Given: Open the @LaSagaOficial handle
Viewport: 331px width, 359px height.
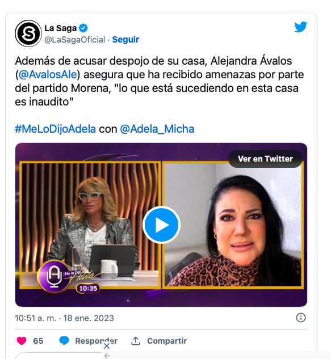Looking at the screenshot, I should 75,40.
